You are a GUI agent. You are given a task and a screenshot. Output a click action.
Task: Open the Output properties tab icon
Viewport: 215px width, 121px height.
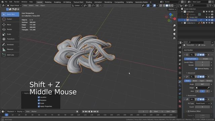click(x=180, y=56)
